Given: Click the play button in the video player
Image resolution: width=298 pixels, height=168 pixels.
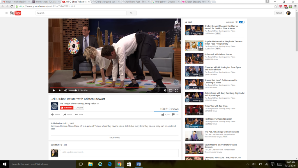Looking at the screenshot, I should [54, 90].
